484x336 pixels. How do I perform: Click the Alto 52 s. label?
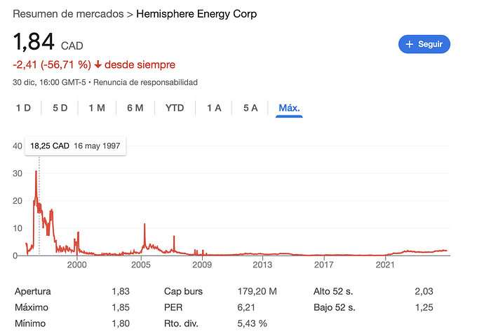333,291
